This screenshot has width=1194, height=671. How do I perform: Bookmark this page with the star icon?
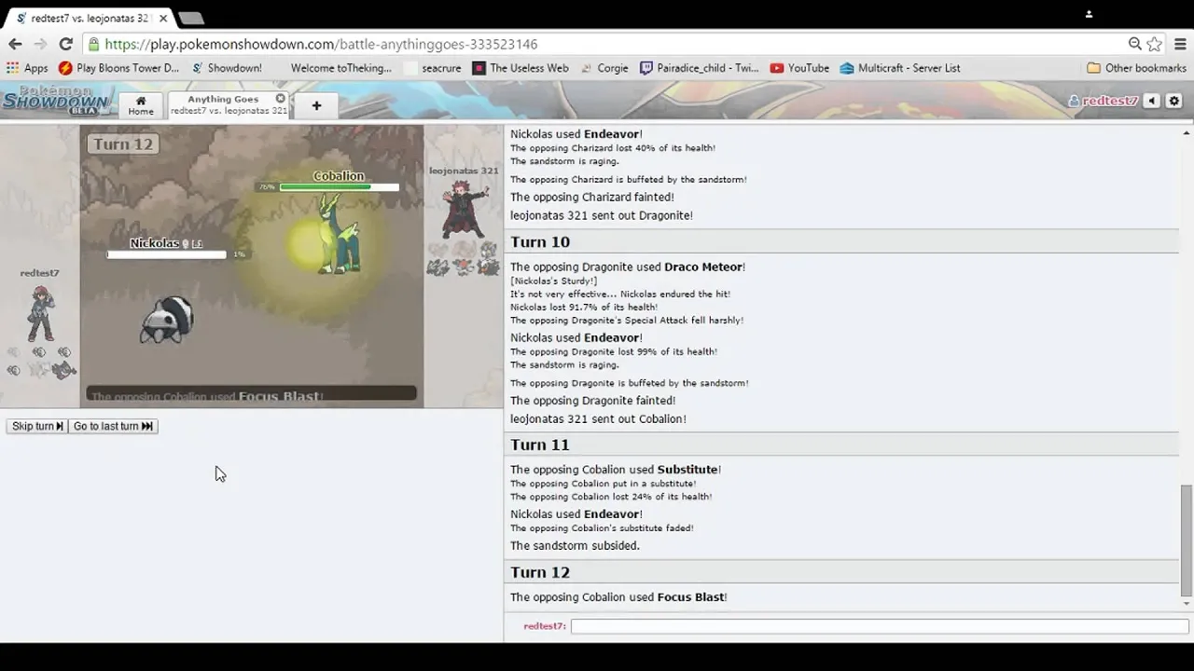[1155, 44]
